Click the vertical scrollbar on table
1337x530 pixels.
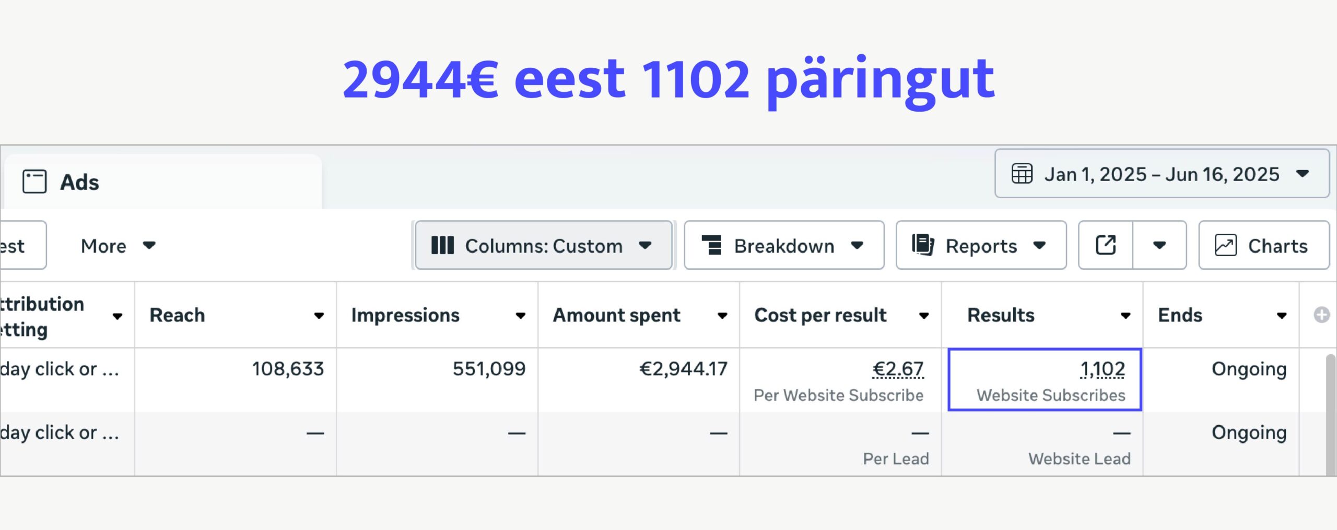tap(1330, 412)
